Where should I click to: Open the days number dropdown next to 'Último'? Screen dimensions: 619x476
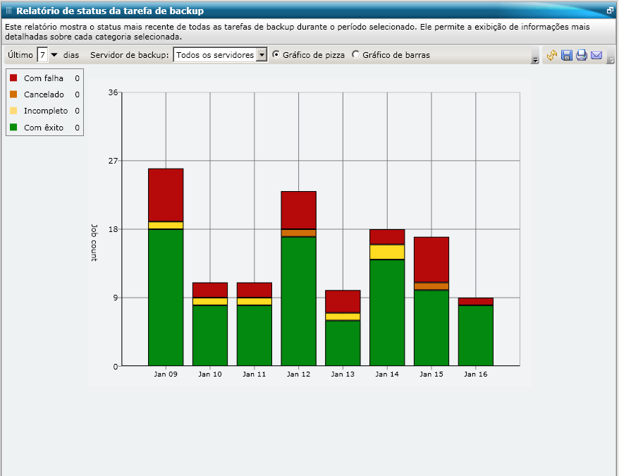point(54,54)
